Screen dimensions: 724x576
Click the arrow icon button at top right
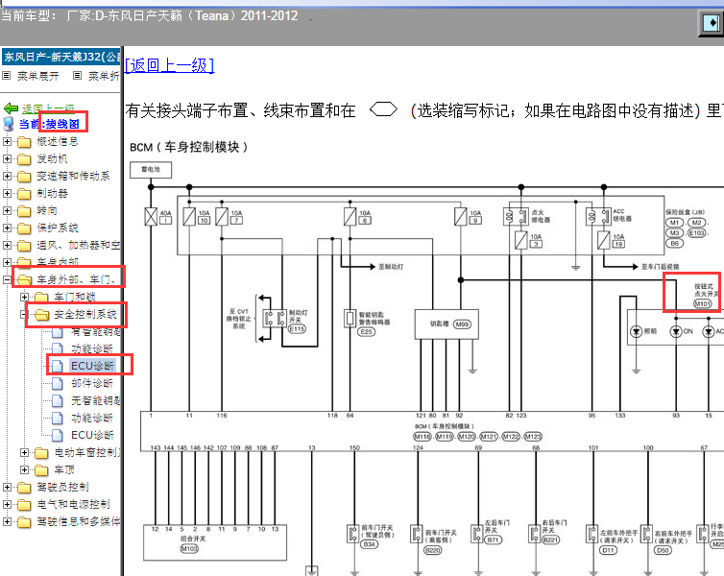(712, 23)
